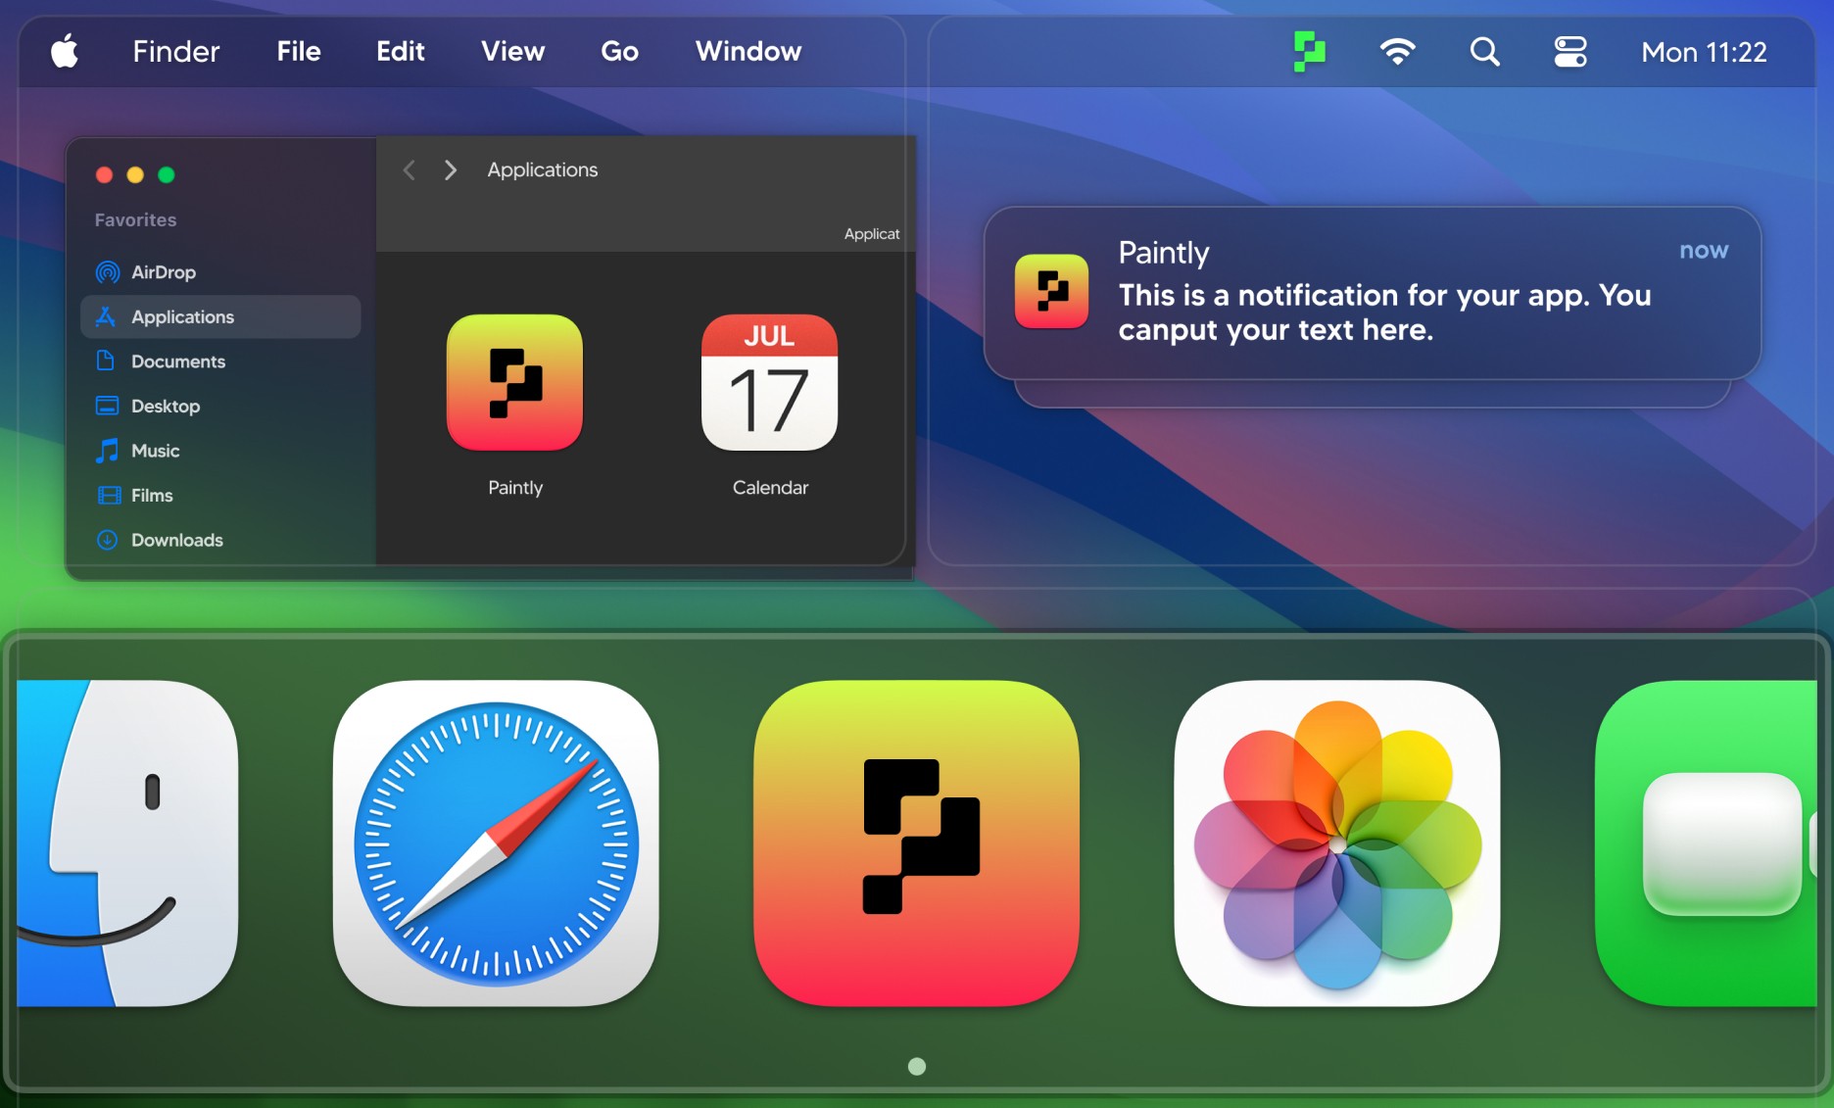Click the Paintly file name label
Screen dimensions: 1834x1108
tap(515, 488)
